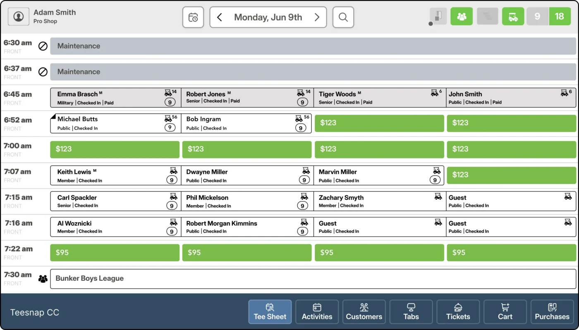This screenshot has width=579, height=330.
Task: Open the Monday, Jun 9th date selector
Action: click(x=268, y=17)
